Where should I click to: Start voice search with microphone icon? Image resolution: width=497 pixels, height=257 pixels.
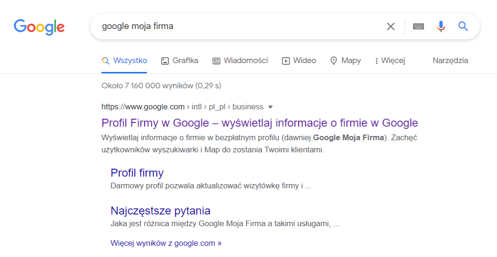click(x=441, y=26)
